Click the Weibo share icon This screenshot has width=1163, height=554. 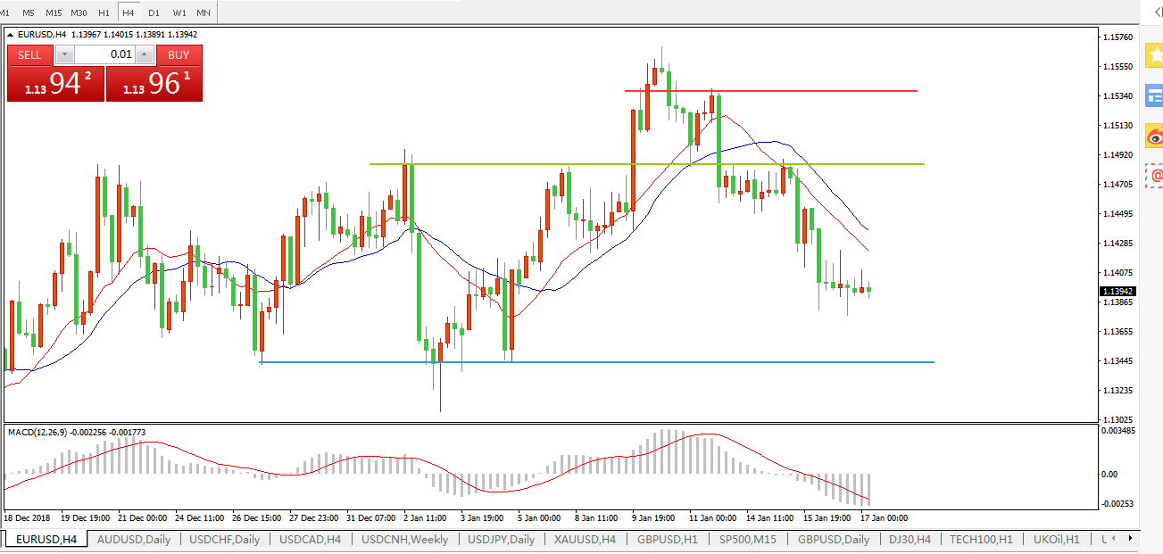pos(1153,136)
